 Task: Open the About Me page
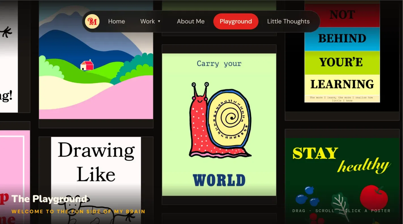coord(191,21)
